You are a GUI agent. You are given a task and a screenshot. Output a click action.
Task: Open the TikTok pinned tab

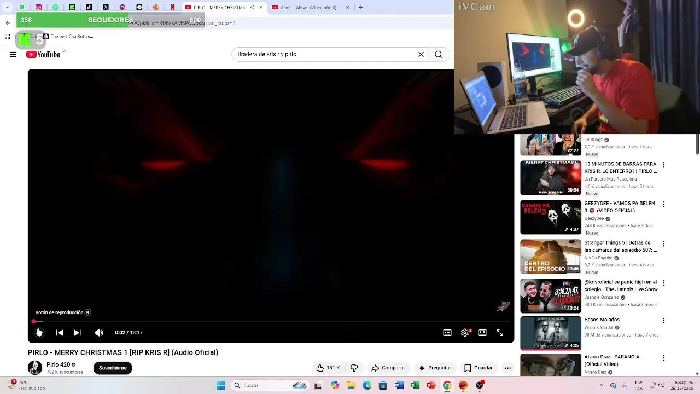click(x=89, y=7)
